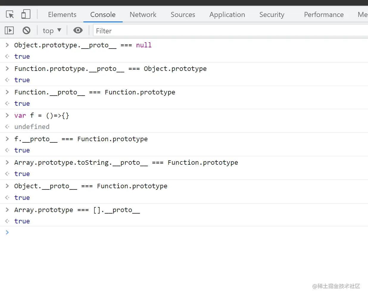The height and width of the screenshot is (297, 368).
Task: Go to the Application tab
Action: 227,15
